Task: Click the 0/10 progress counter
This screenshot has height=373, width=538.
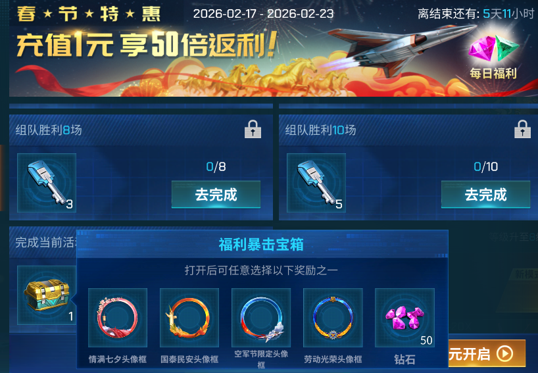Action: point(485,167)
